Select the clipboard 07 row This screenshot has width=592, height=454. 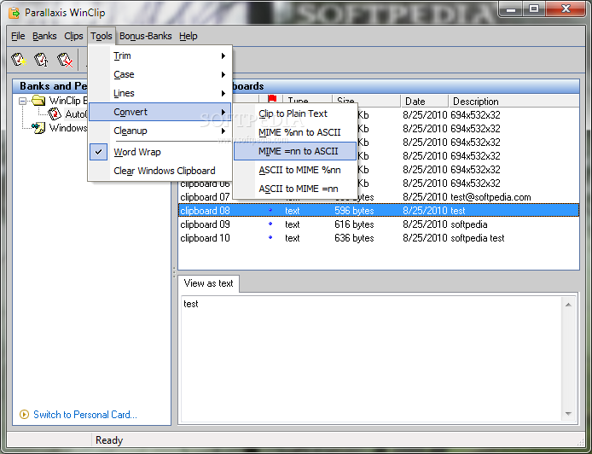[379, 197]
